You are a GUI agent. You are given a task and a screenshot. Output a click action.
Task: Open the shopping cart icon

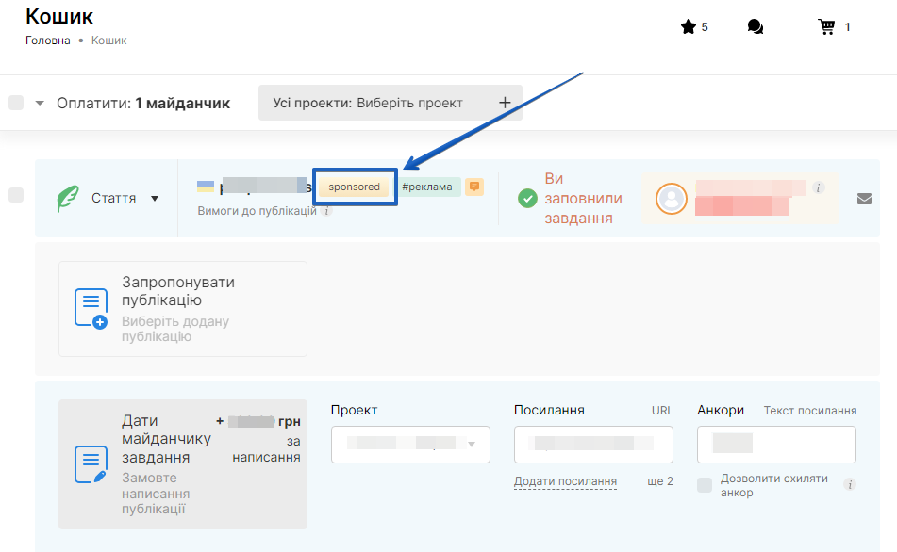click(826, 27)
